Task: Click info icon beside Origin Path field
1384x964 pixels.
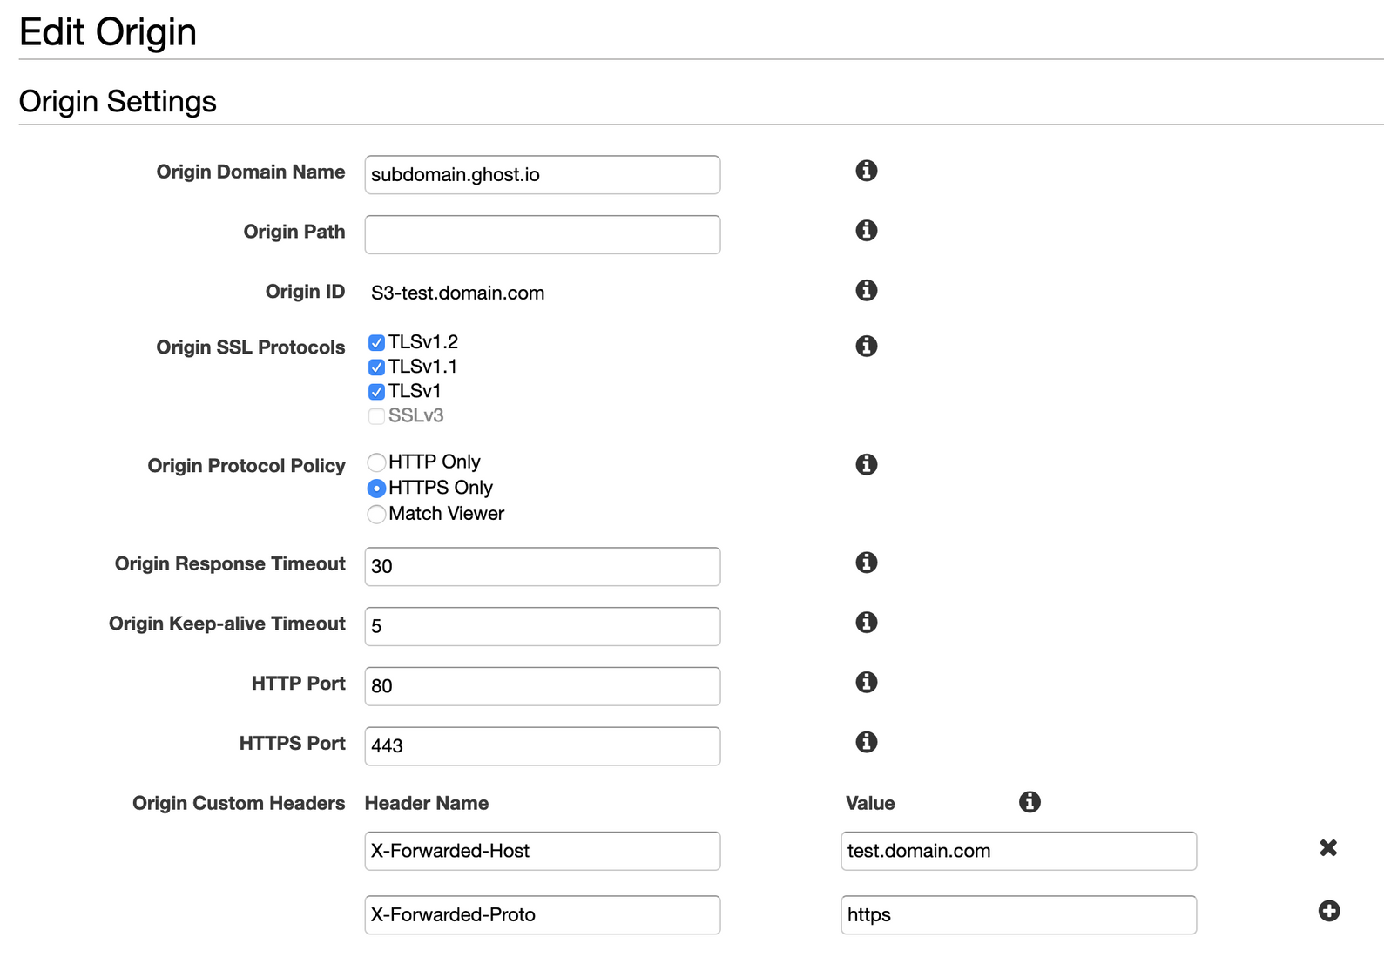Action: click(x=866, y=231)
